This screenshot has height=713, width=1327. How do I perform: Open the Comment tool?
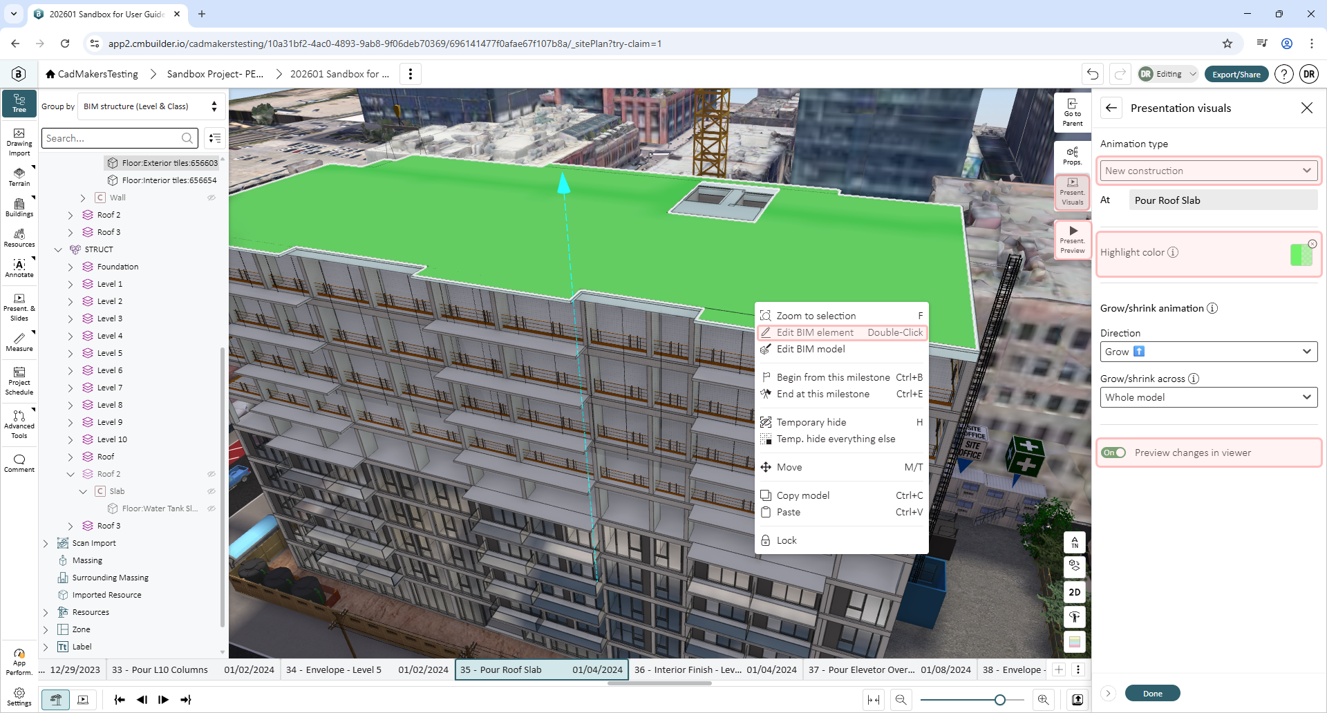tap(19, 463)
